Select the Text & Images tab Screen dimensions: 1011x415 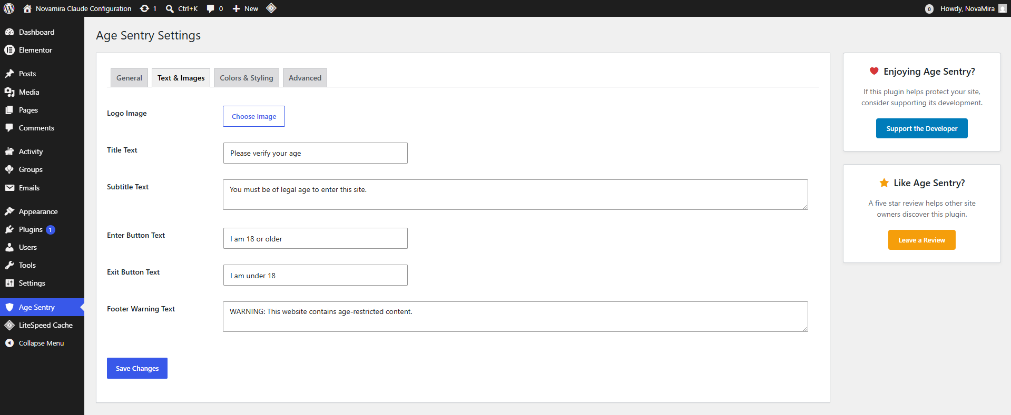pos(181,78)
